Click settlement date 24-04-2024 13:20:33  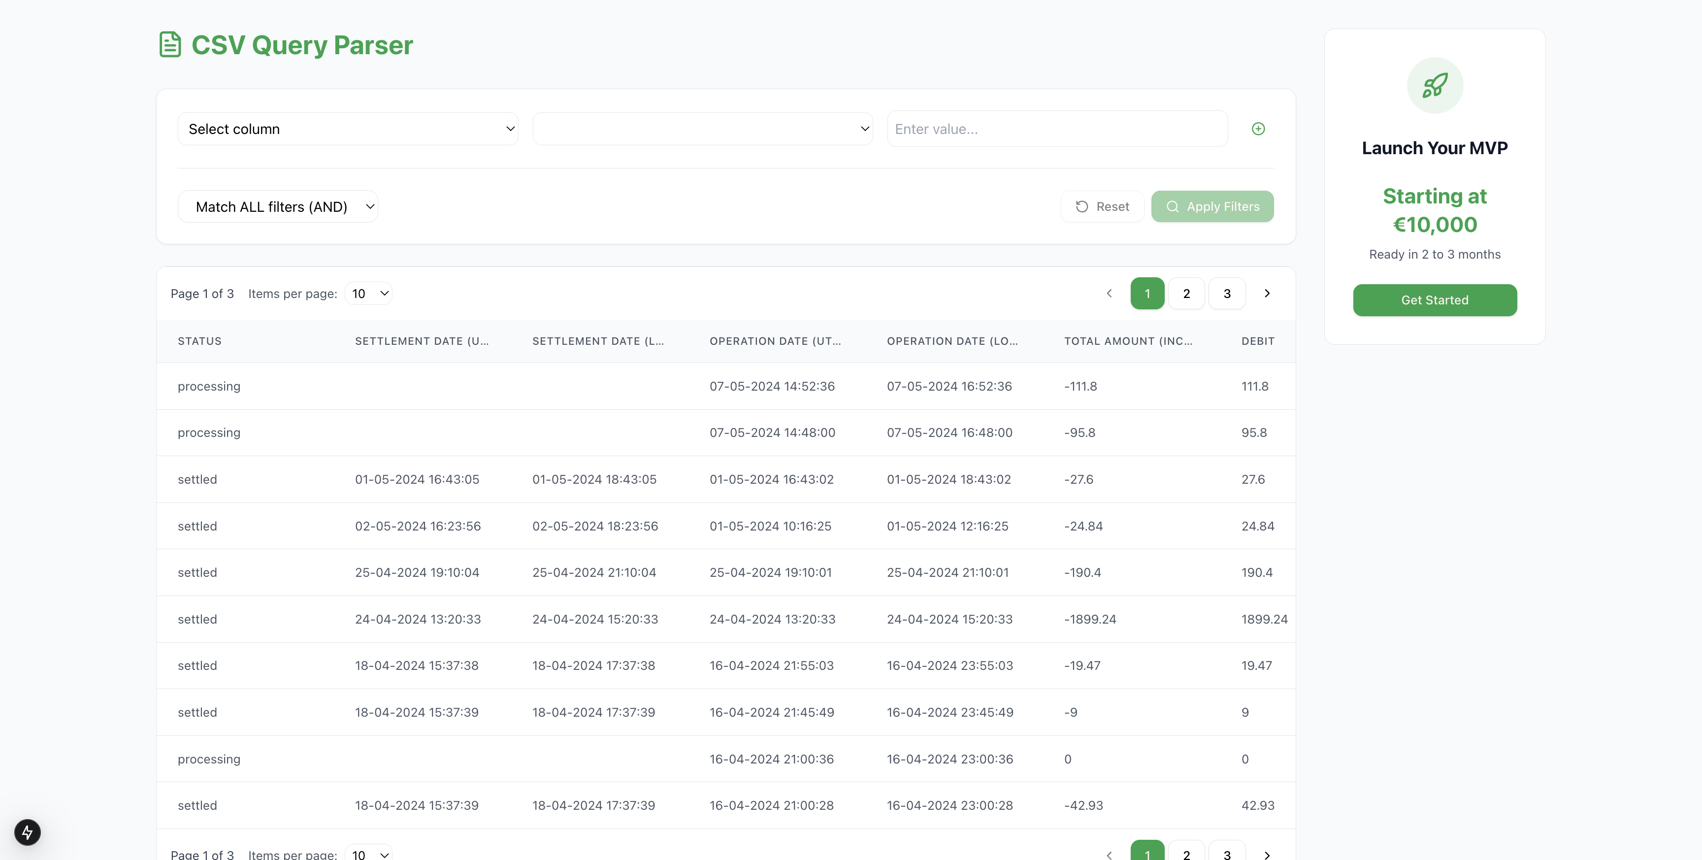pyautogui.click(x=418, y=619)
